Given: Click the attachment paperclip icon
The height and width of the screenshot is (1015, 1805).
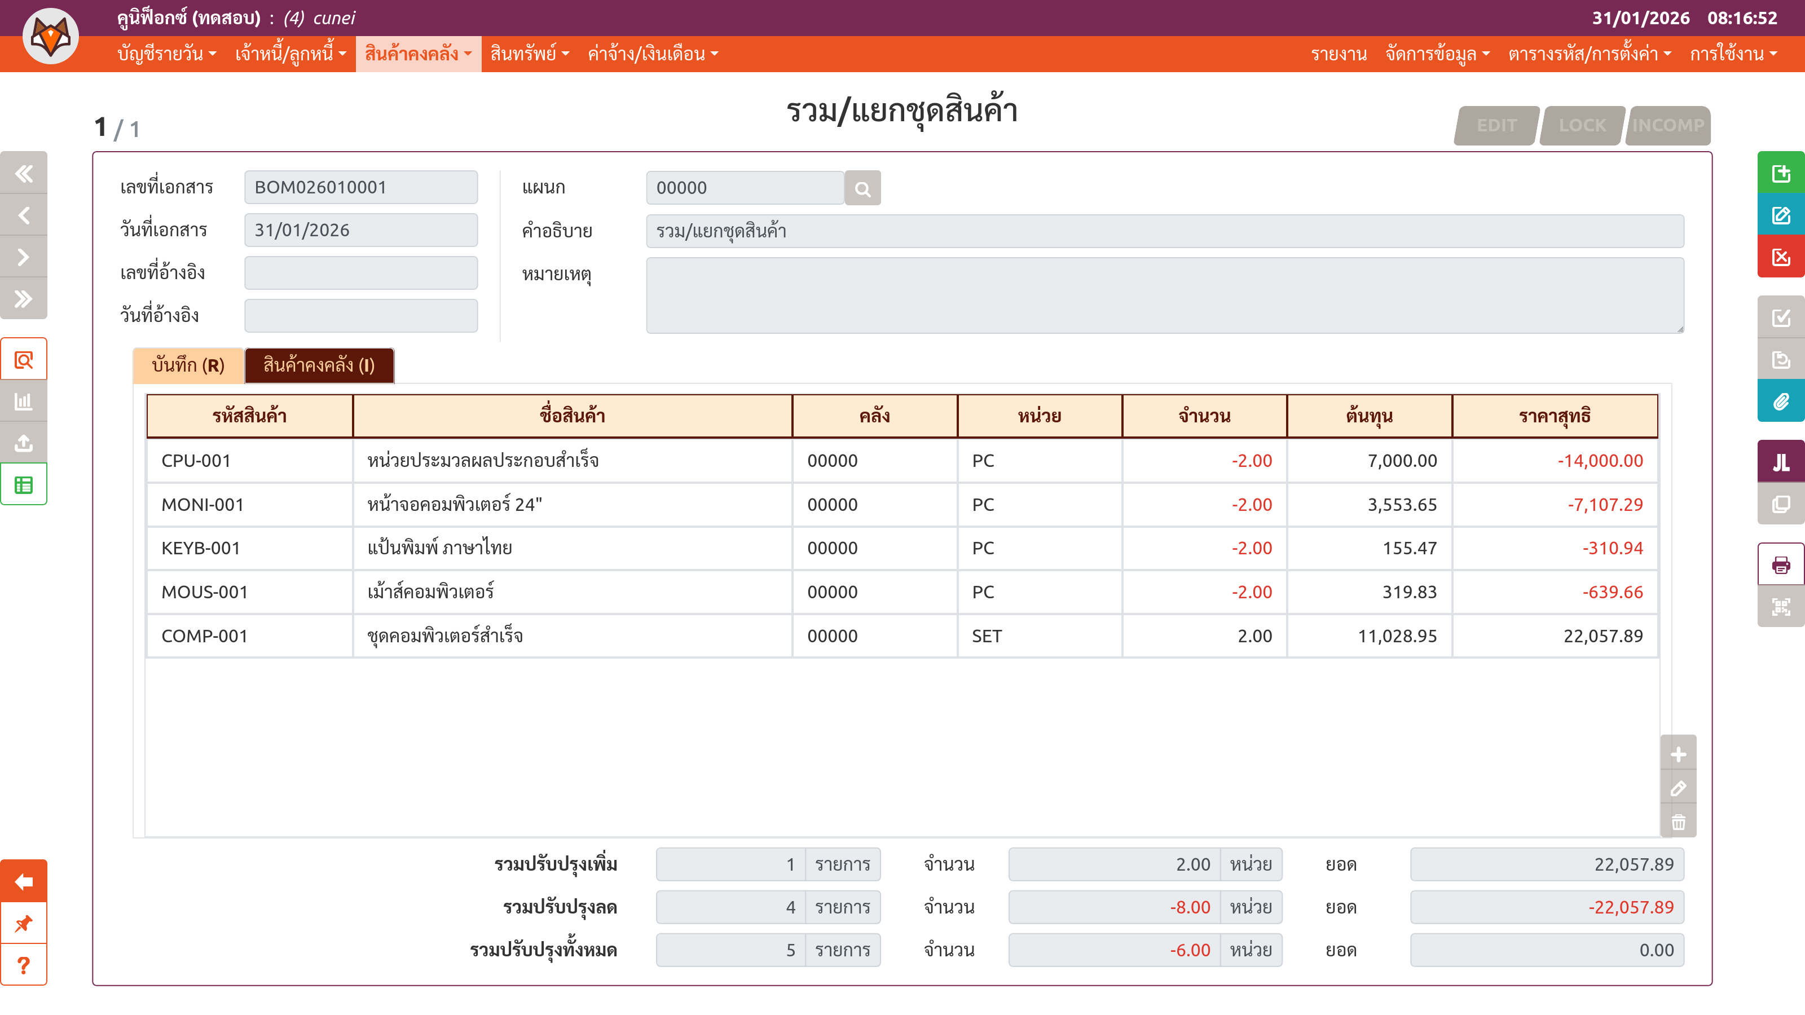Looking at the screenshot, I should point(1781,401).
